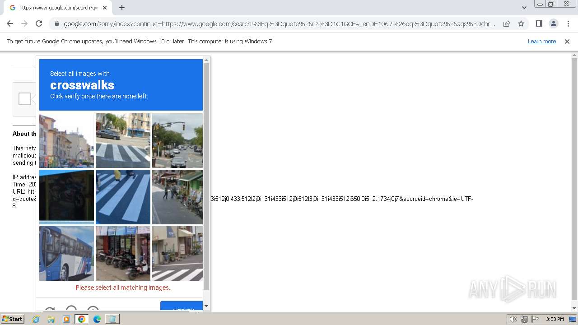Select the blue and white bus tile
This screenshot has width=578, height=325.
tap(66, 253)
